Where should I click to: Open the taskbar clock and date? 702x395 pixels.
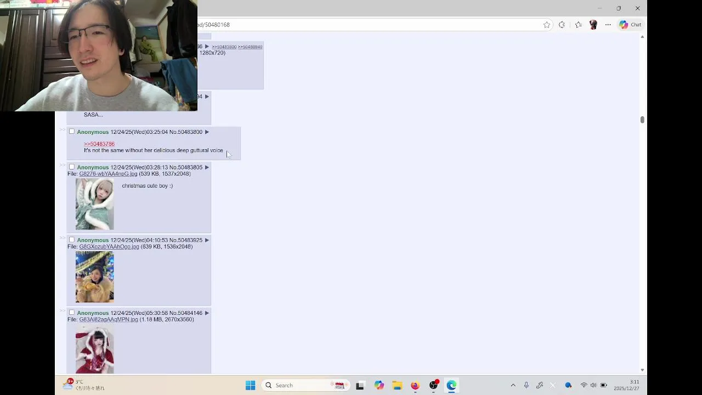tap(626, 385)
